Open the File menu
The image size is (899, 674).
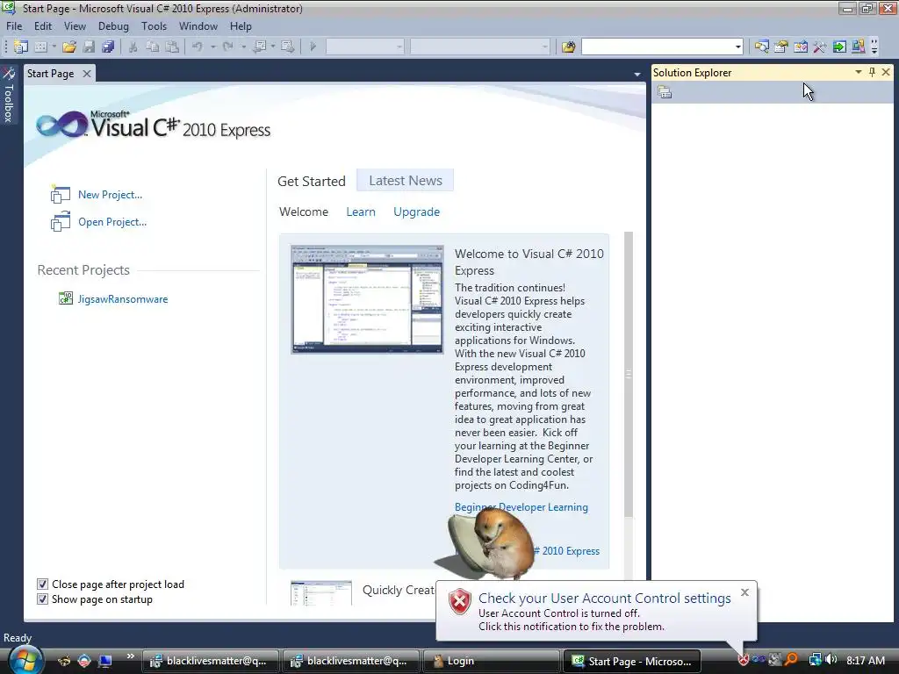click(14, 26)
